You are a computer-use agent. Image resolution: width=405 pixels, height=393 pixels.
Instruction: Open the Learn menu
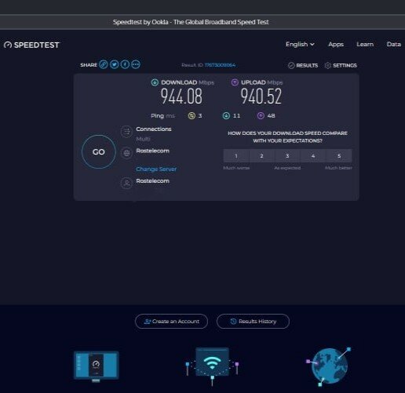[365, 45]
